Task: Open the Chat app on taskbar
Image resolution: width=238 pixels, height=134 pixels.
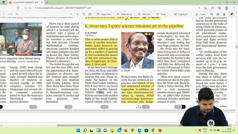Action: (x=105, y=130)
